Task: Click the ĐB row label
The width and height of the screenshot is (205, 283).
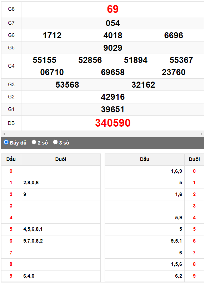Action: coord(11,123)
